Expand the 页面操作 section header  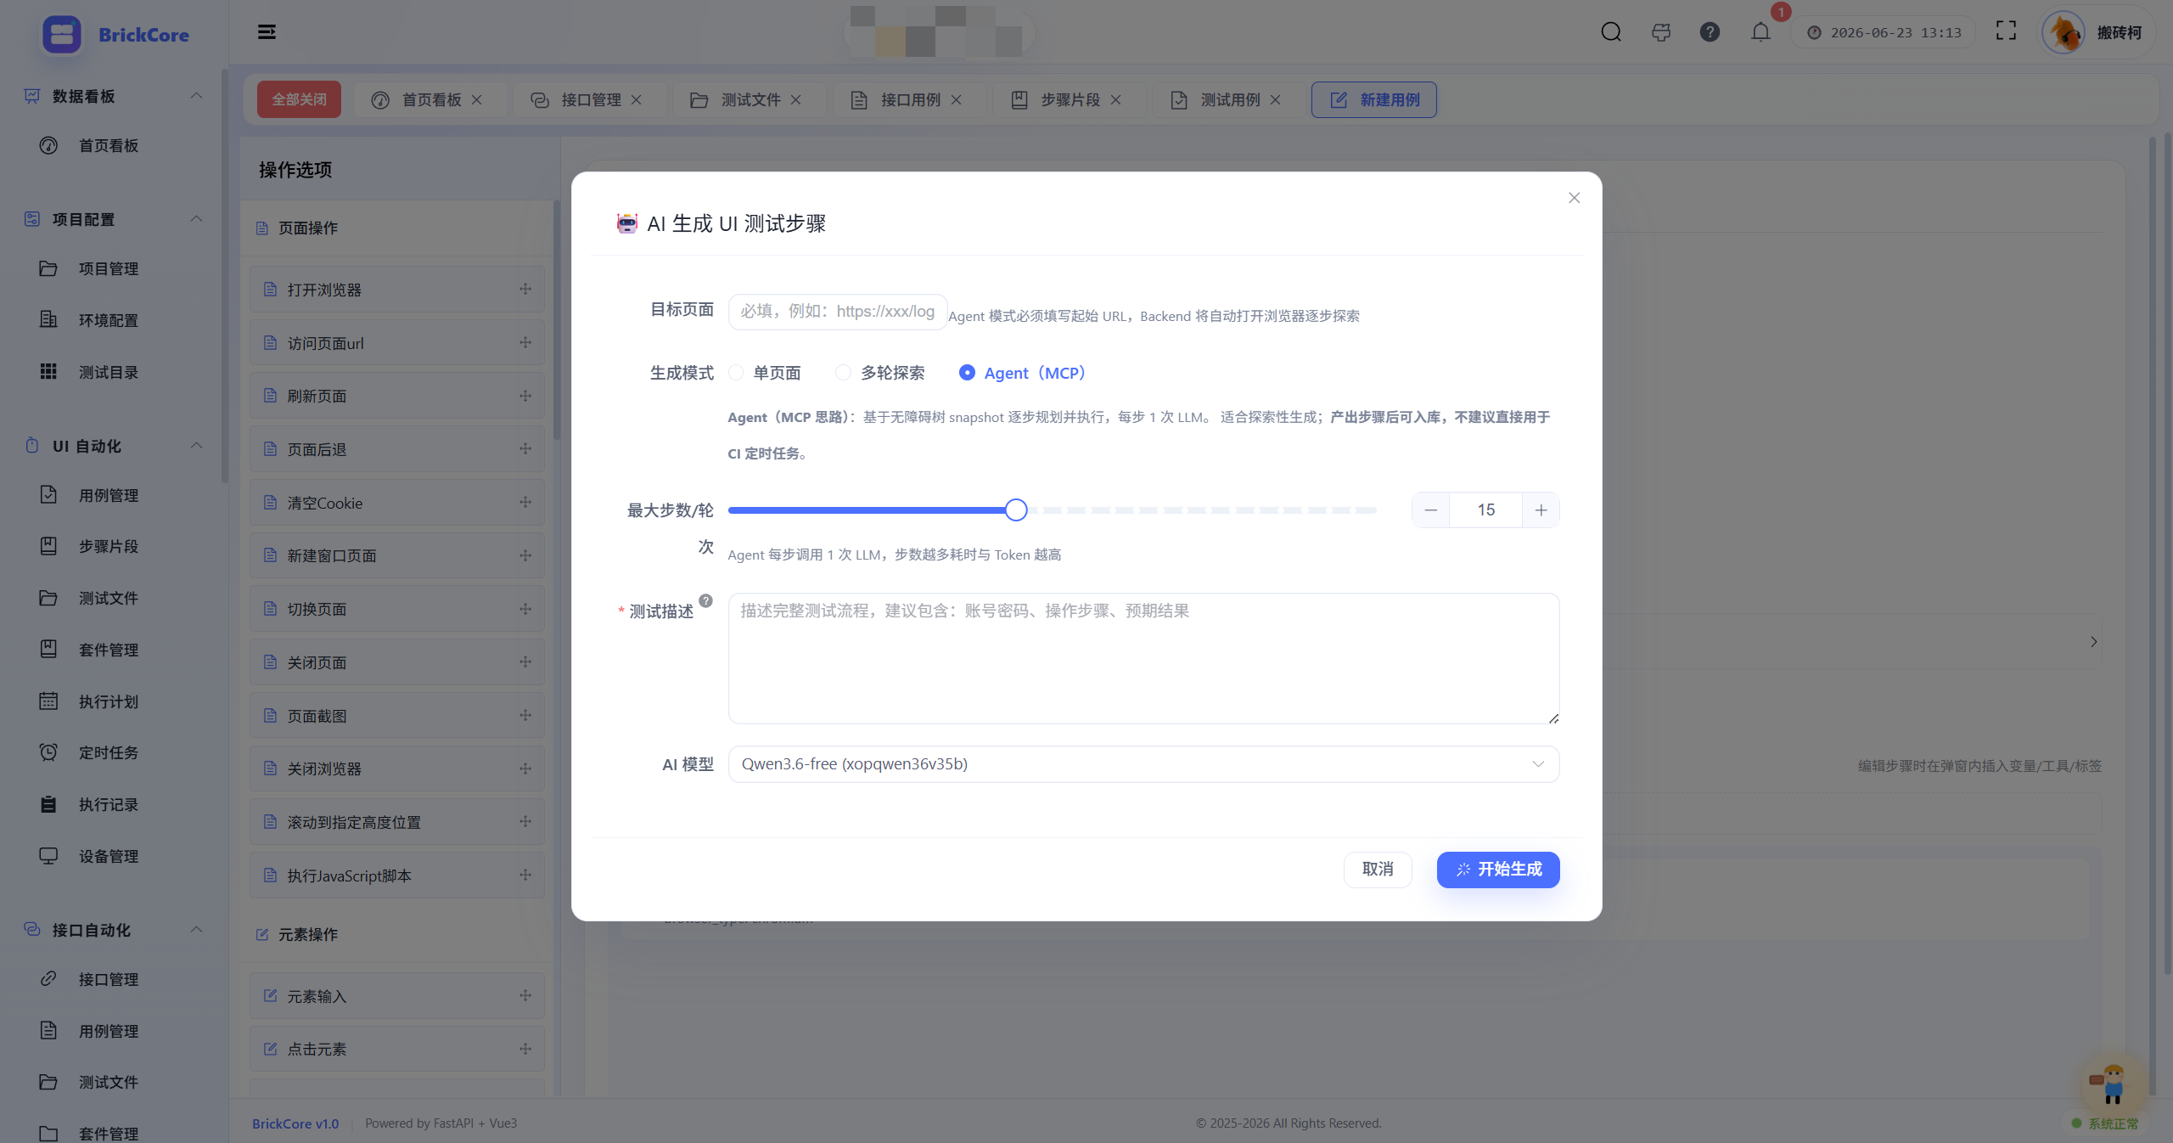click(397, 228)
